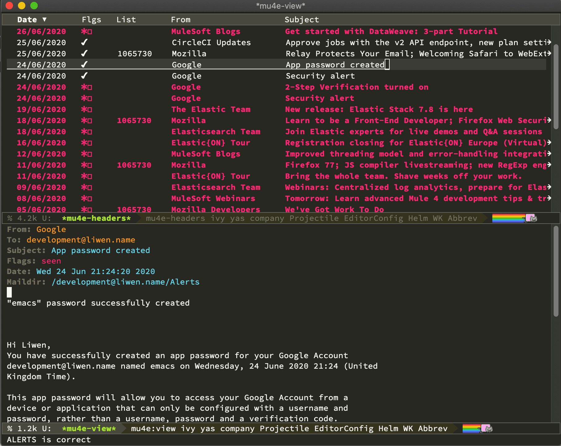Click the nyan cat icon in headers modeline
Screen dimensions: 561x446
tap(531, 218)
